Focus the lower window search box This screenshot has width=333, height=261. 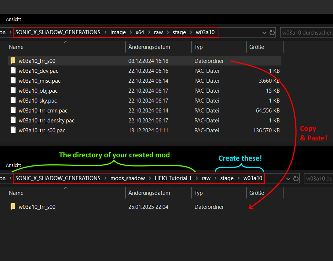(x=319, y=178)
